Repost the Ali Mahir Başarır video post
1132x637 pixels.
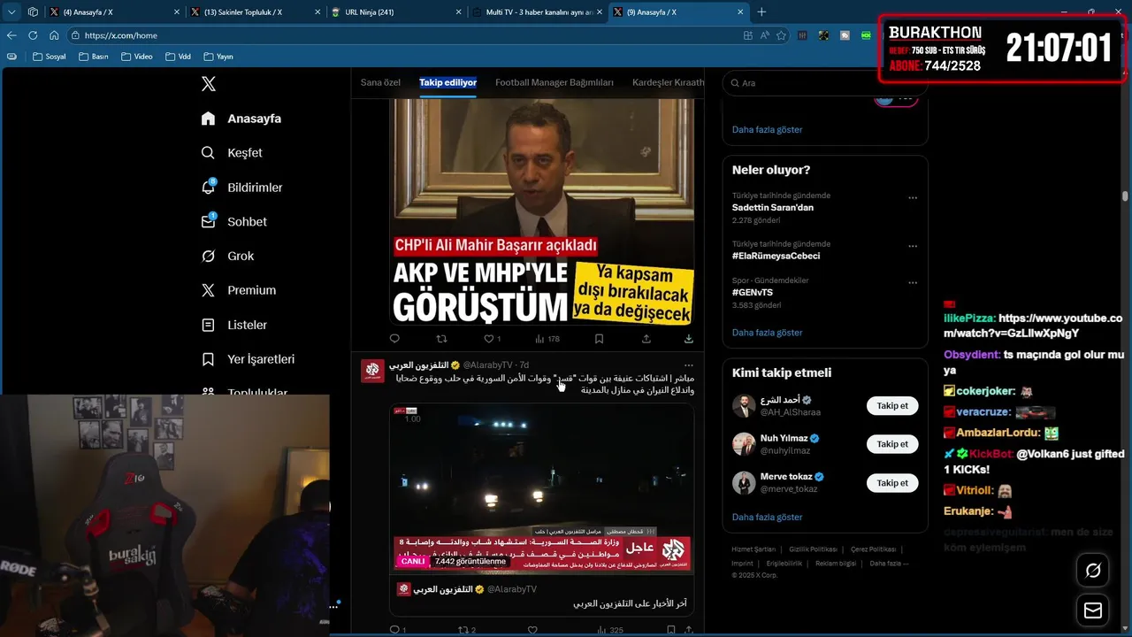442,339
